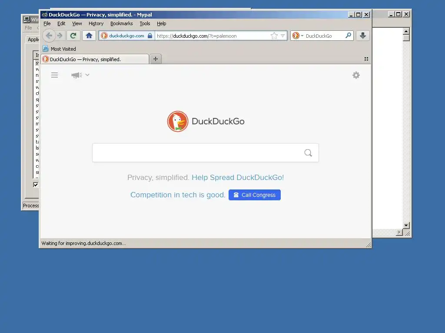Click the Forward navigation arrow
Screen dimensions: 445x333
(x=60, y=36)
